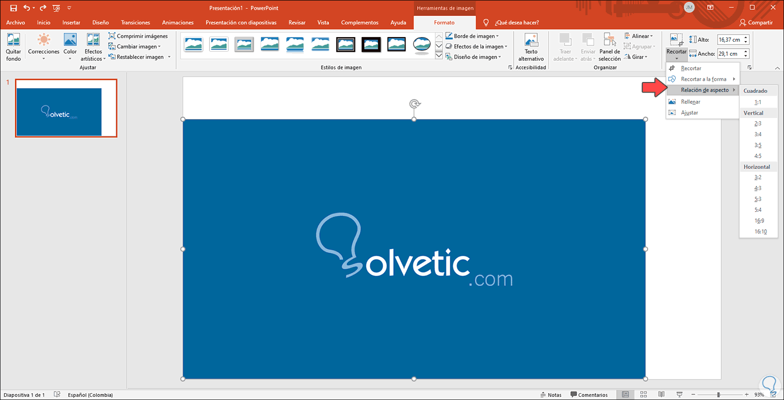Choose the 3:4 vertical aspect ratio
Screen dimensions: 784x400
758,134
